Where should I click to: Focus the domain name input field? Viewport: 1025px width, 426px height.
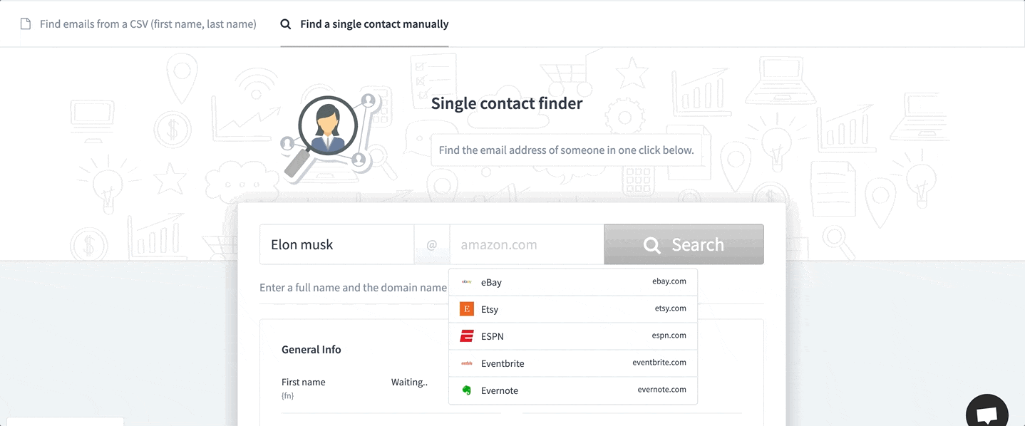526,244
